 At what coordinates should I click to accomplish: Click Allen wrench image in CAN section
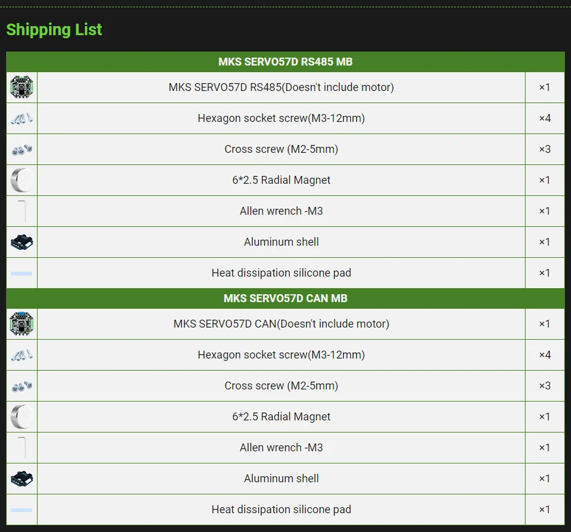pyautogui.click(x=22, y=447)
